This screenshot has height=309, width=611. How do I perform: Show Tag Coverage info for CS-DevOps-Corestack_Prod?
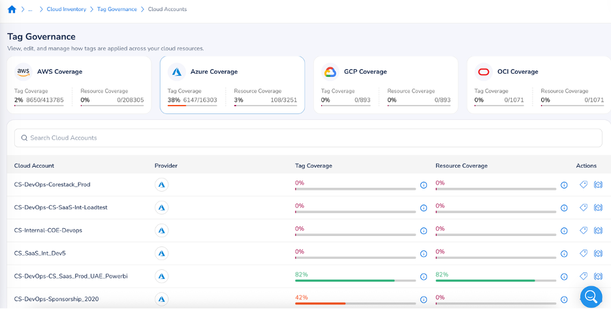423,185
